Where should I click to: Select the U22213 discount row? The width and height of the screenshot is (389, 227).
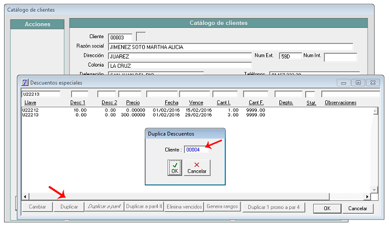(x=144, y=115)
